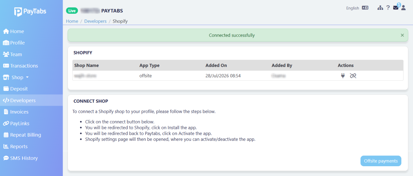The height and width of the screenshot is (176, 413).
Task: Click the Repeat Billing calendar icon
Action: pyautogui.click(x=6, y=135)
